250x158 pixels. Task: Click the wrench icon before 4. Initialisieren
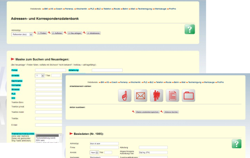tap(84, 33)
